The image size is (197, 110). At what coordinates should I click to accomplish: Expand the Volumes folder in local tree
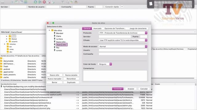point(5,44)
